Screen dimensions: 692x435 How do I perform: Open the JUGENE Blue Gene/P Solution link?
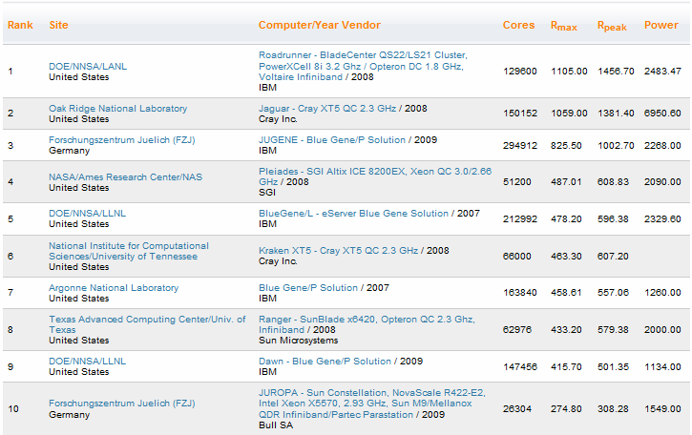332,140
